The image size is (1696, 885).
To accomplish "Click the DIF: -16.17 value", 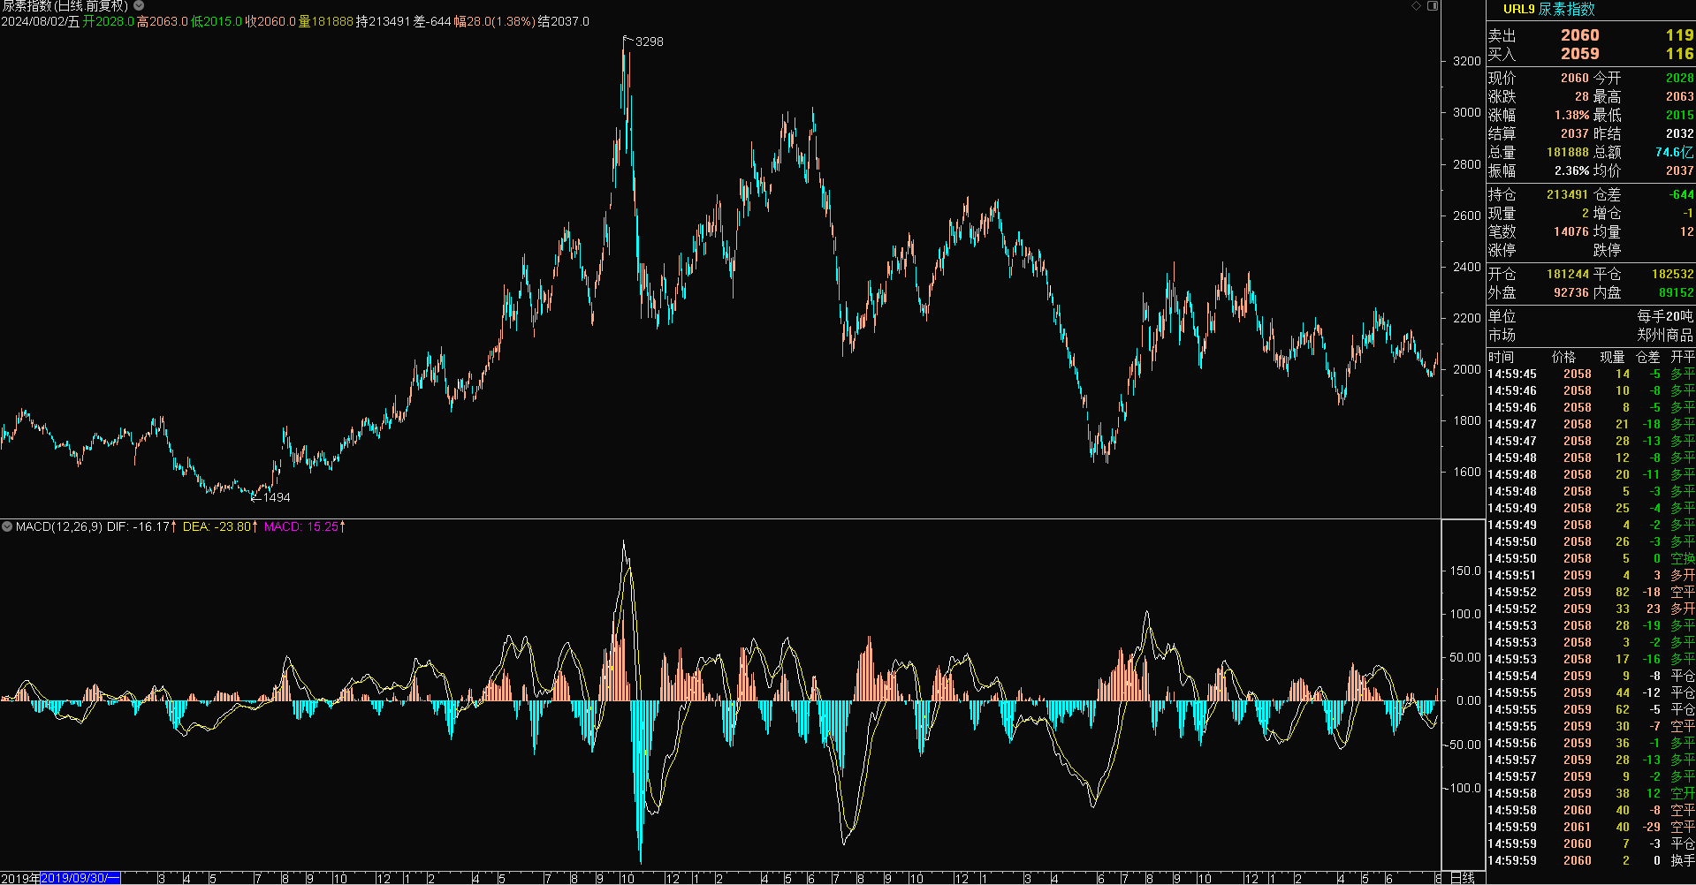I will tap(138, 526).
